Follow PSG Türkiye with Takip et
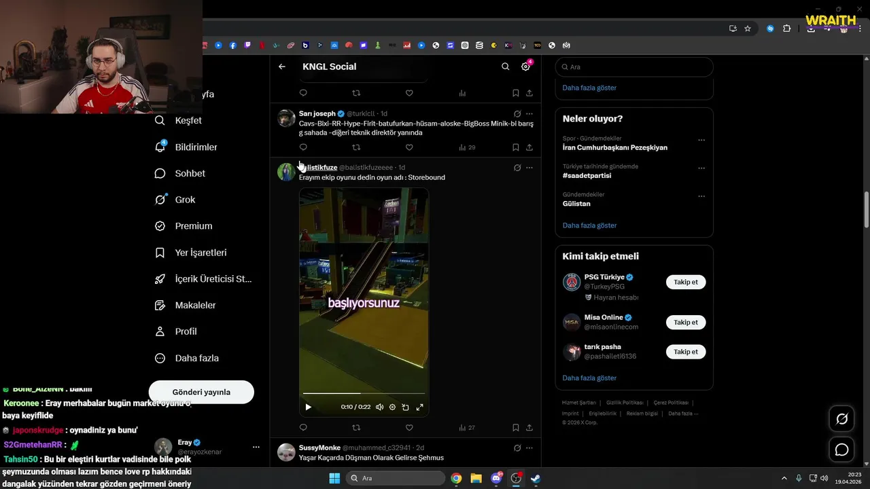Screen dimensions: 870x489 pyautogui.click(x=686, y=282)
